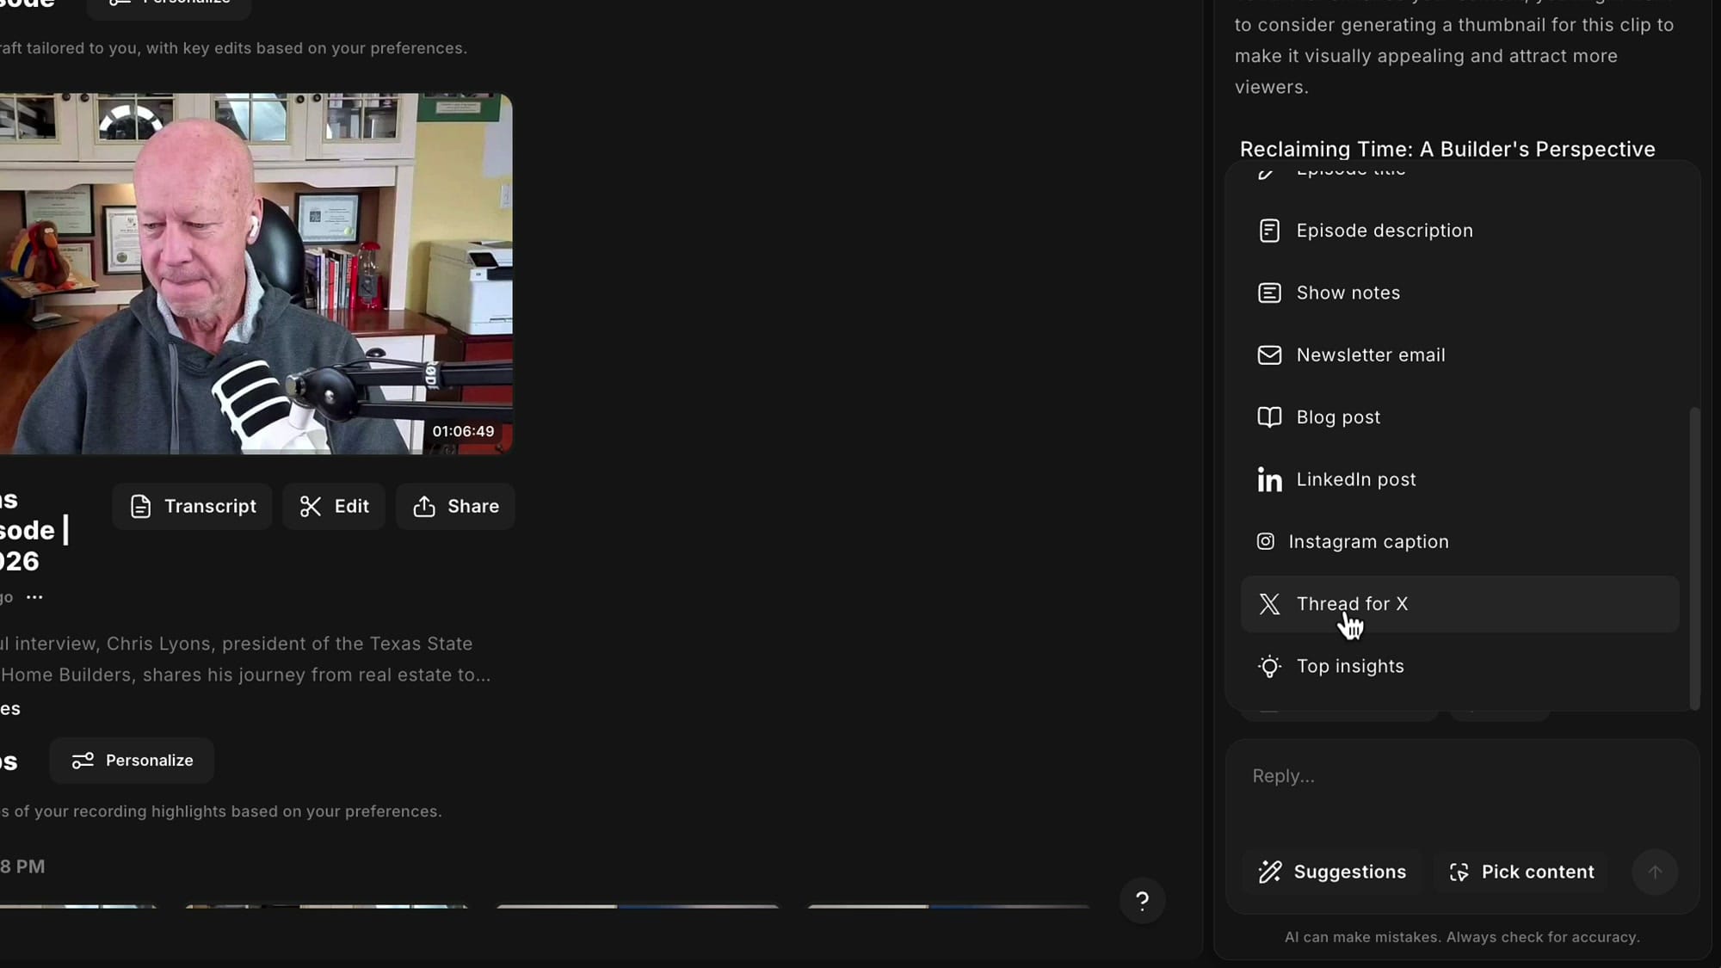Click the X logo beside Thread for X
This screenshot has width=1721, height=968.
tap(1269, 603)
